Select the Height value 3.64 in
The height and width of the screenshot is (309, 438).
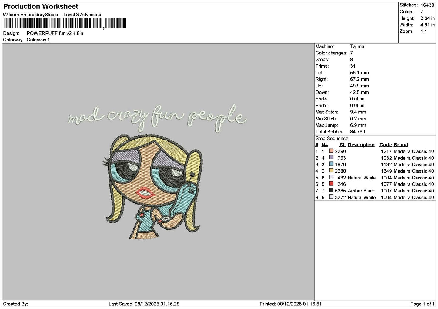(427, 18)
